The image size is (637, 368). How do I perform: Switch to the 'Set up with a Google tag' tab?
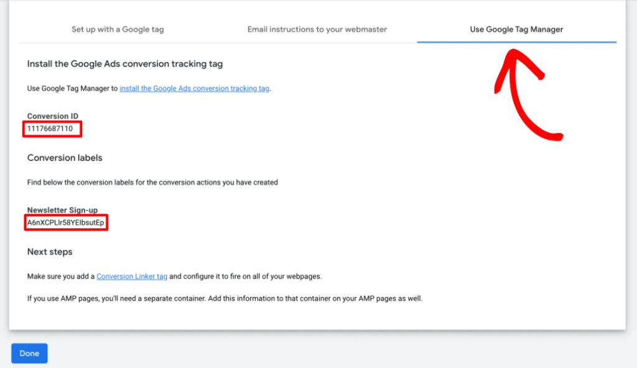point(118,29)
